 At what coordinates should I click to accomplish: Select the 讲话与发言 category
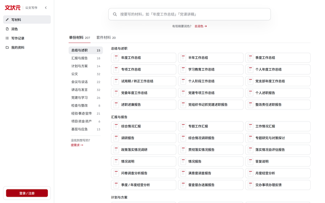[x=85, y=90]
